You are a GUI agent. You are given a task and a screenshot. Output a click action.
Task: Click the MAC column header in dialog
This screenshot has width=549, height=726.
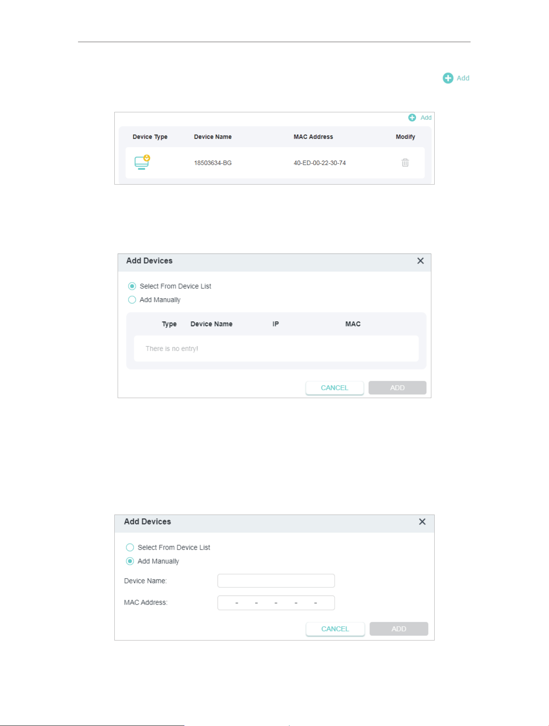click(x=353, y=324)
